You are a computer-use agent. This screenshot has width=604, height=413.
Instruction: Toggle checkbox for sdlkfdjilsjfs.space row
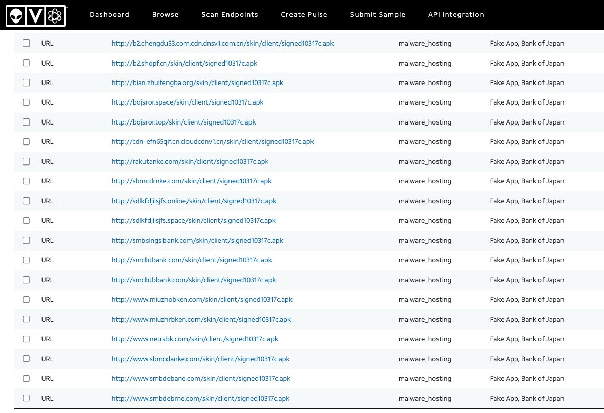(26, 221)
